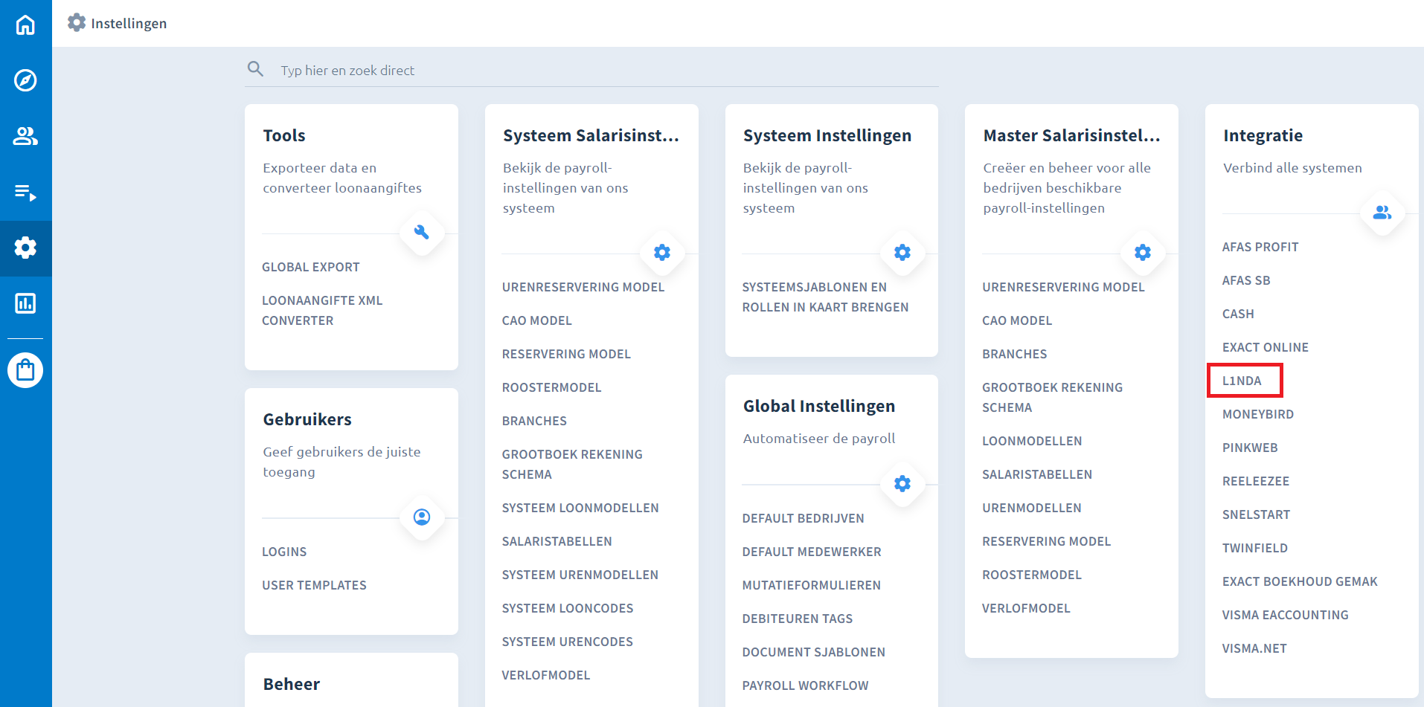Open USER TEMPLATES under Gebruikers
Screen dimensions: 1424x707
(x=314, y=585)
